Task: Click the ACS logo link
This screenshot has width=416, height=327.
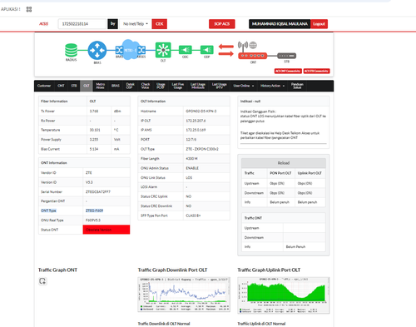Action: [x=43, y=24]
